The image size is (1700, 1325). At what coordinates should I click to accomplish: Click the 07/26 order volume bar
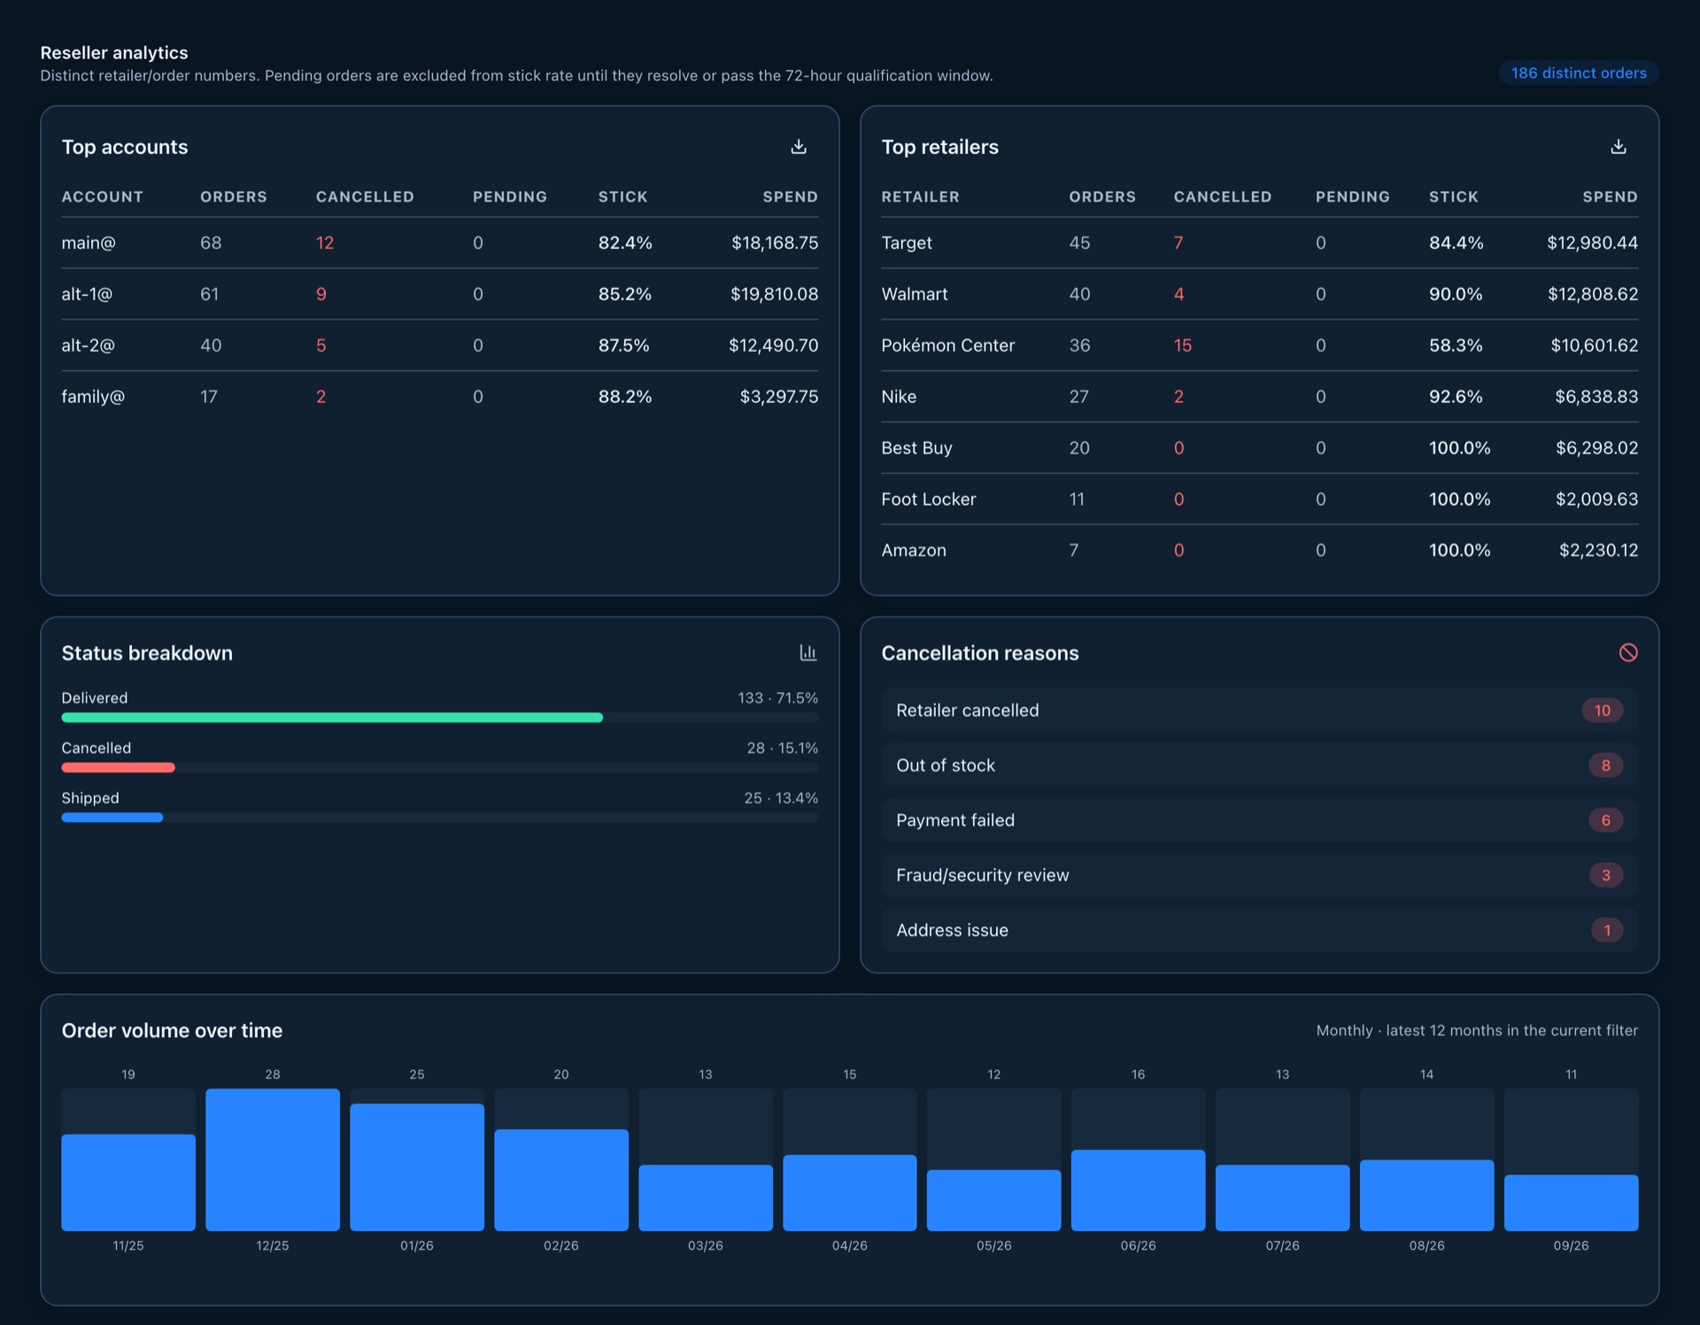coord(1283,1197)
